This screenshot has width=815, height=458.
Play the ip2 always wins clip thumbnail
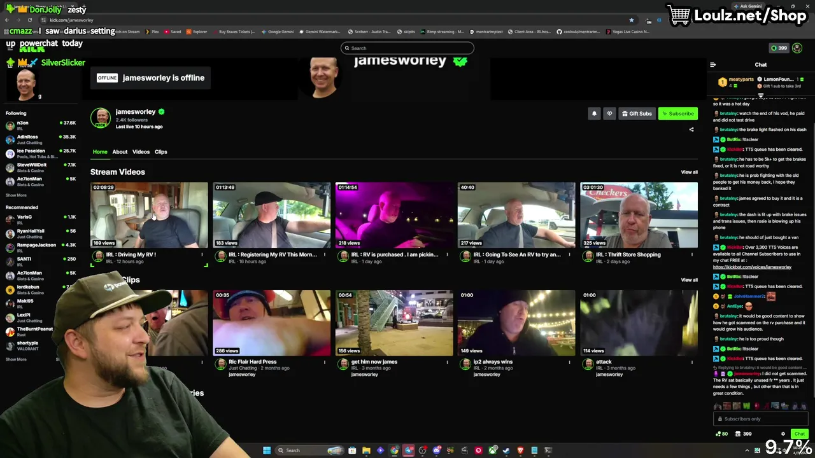[x=516, y=323]
